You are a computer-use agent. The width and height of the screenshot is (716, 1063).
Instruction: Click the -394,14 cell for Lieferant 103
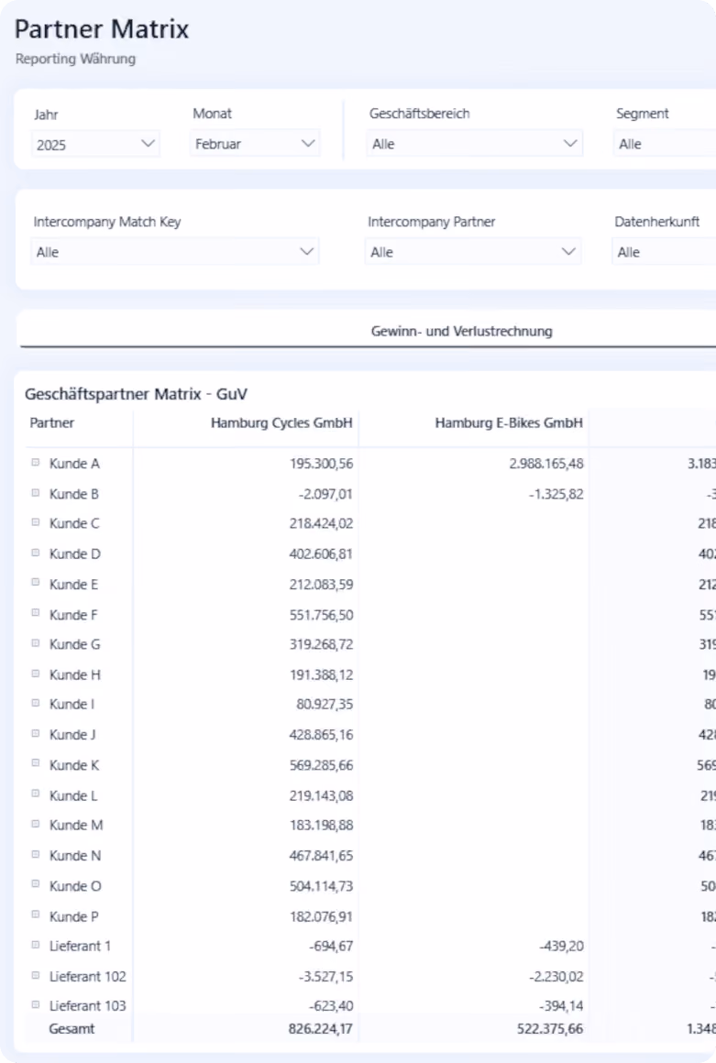(561, 1006)
